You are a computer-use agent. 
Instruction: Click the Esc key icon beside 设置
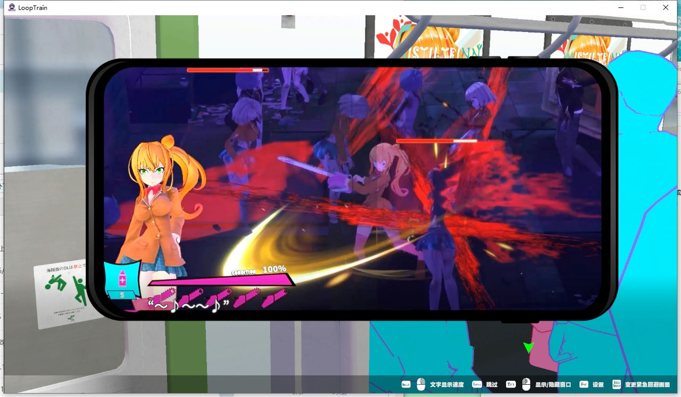[584, 384]
